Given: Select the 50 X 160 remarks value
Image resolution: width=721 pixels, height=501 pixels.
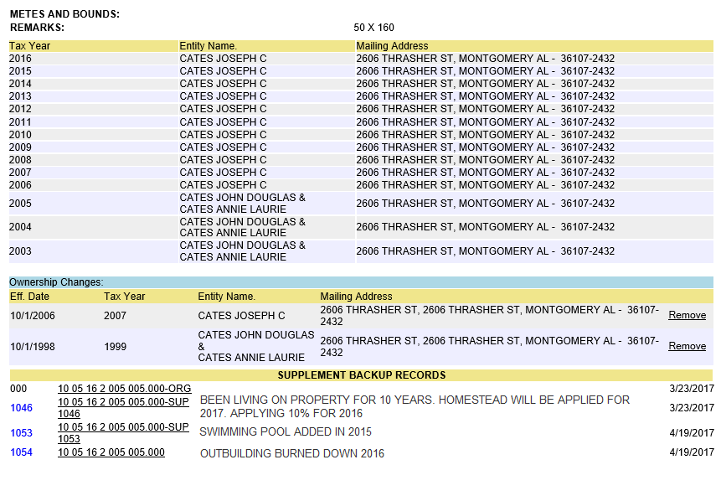Looking at the screenshot, I should tap(373, 28).
